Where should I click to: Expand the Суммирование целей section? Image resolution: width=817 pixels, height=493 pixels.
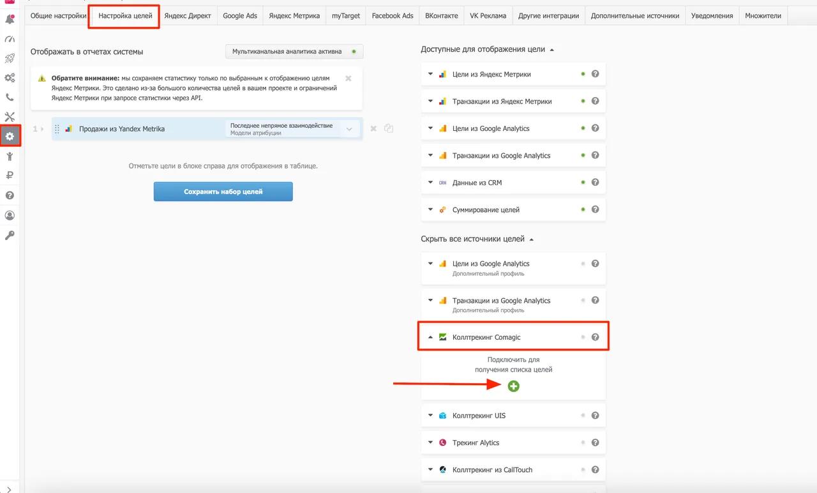click(431, 209)
